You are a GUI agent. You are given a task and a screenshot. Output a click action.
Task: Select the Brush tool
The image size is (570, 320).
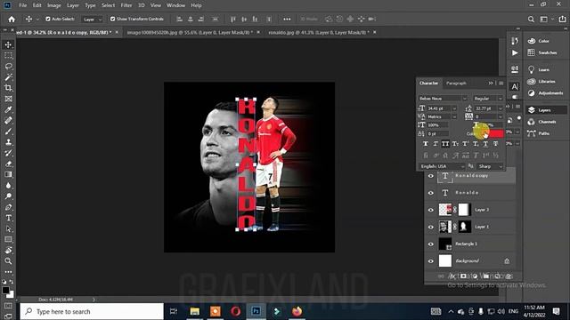click(8, 132)
